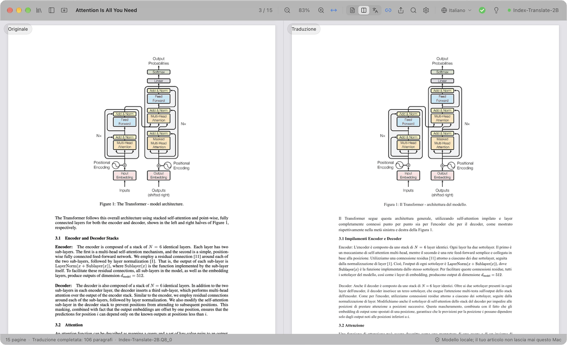Click the shield privacy icon in status bar
The image size is (567, 345).
tap(437, 340)
